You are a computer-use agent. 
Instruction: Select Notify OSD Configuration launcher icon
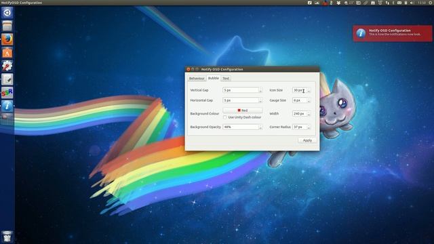(x=7, y=106)
